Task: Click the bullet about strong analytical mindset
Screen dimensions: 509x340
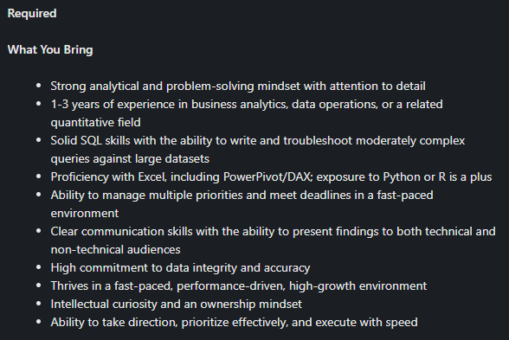Action: pos(238,86)
